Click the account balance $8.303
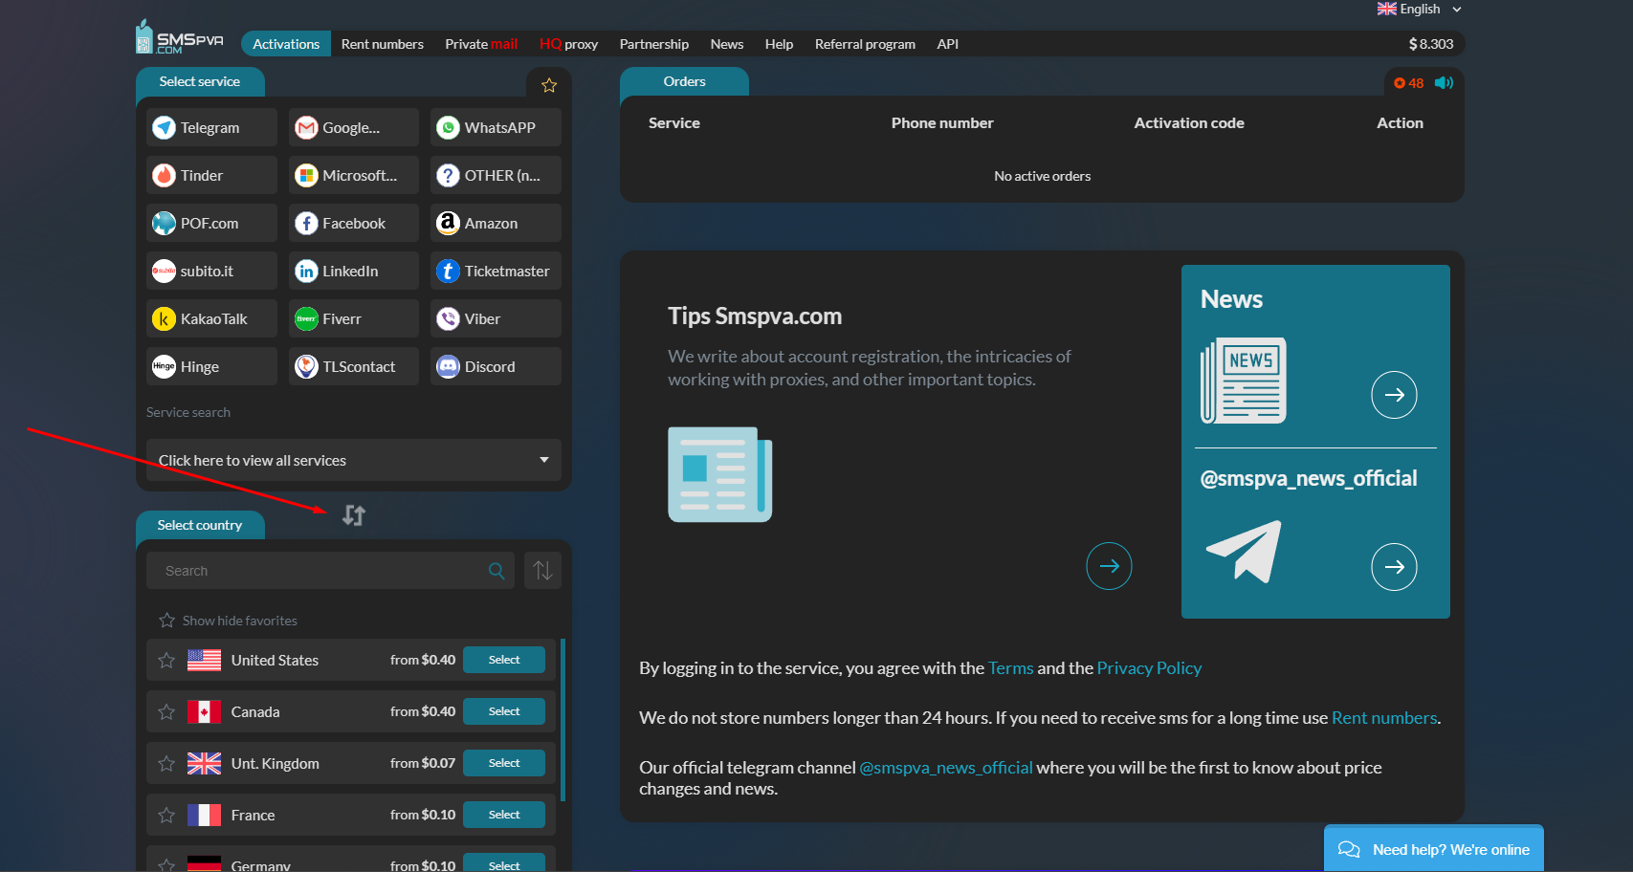Image resolution: width=1633 pixels, height=872 pixels. click(x=1430, y=44)
